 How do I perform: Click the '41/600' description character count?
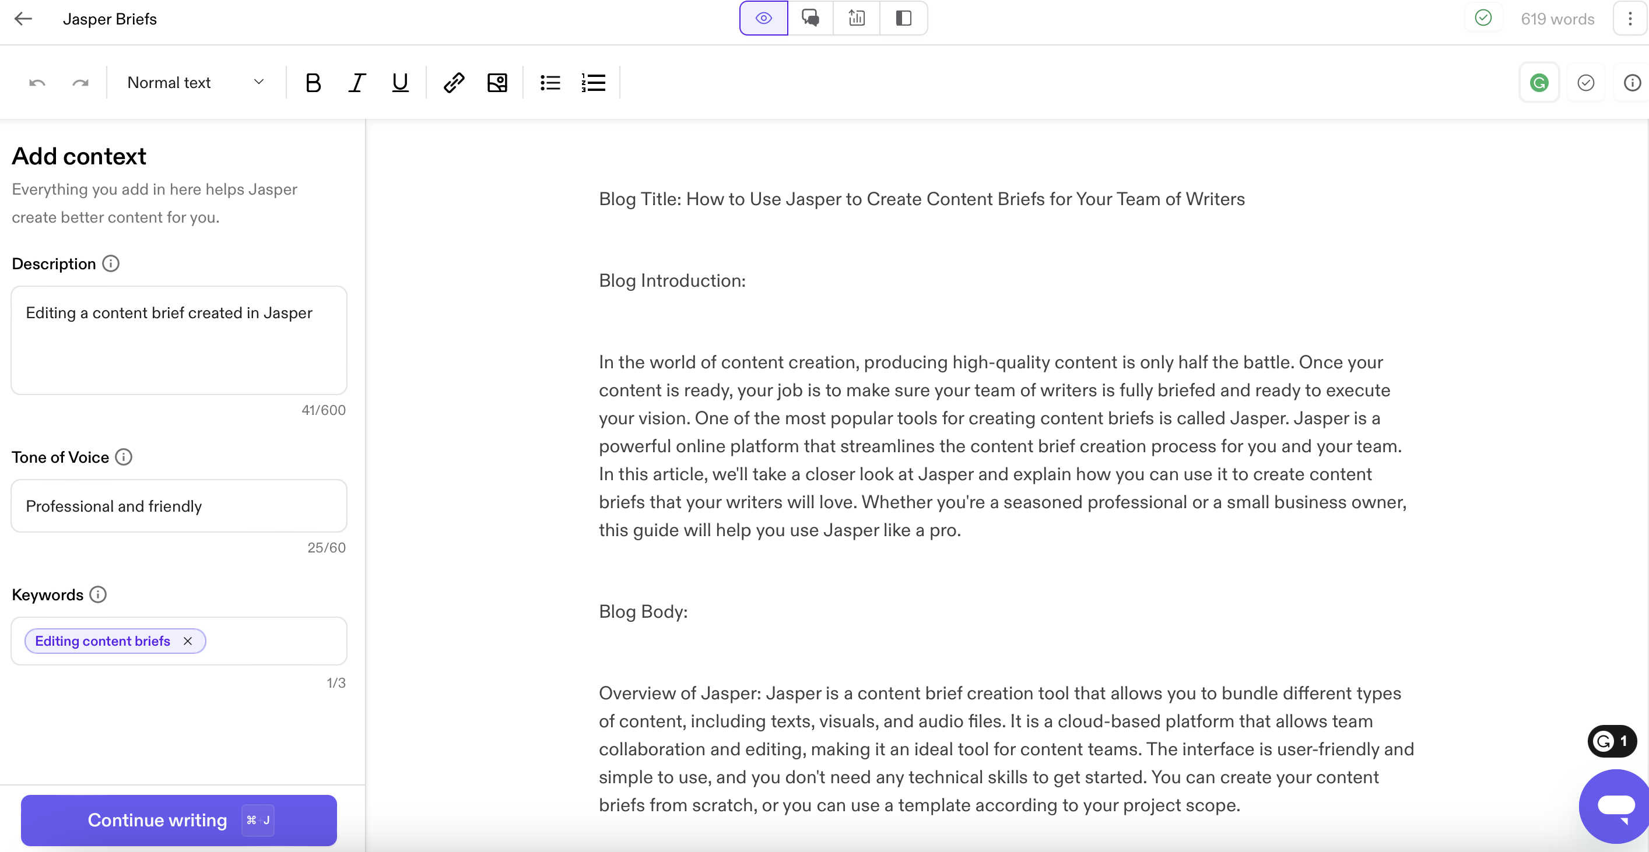323,410
